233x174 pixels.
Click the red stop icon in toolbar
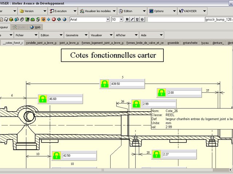point(54,19)
